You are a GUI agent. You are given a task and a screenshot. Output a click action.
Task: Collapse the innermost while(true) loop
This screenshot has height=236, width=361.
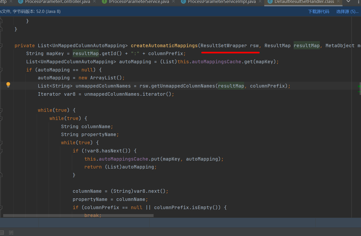click(1, 143)
